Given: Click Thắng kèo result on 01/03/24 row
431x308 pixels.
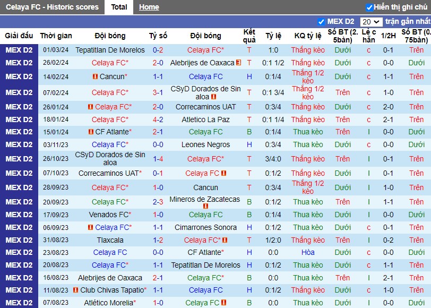Looking at the screenshot, I should coord(308,50).
